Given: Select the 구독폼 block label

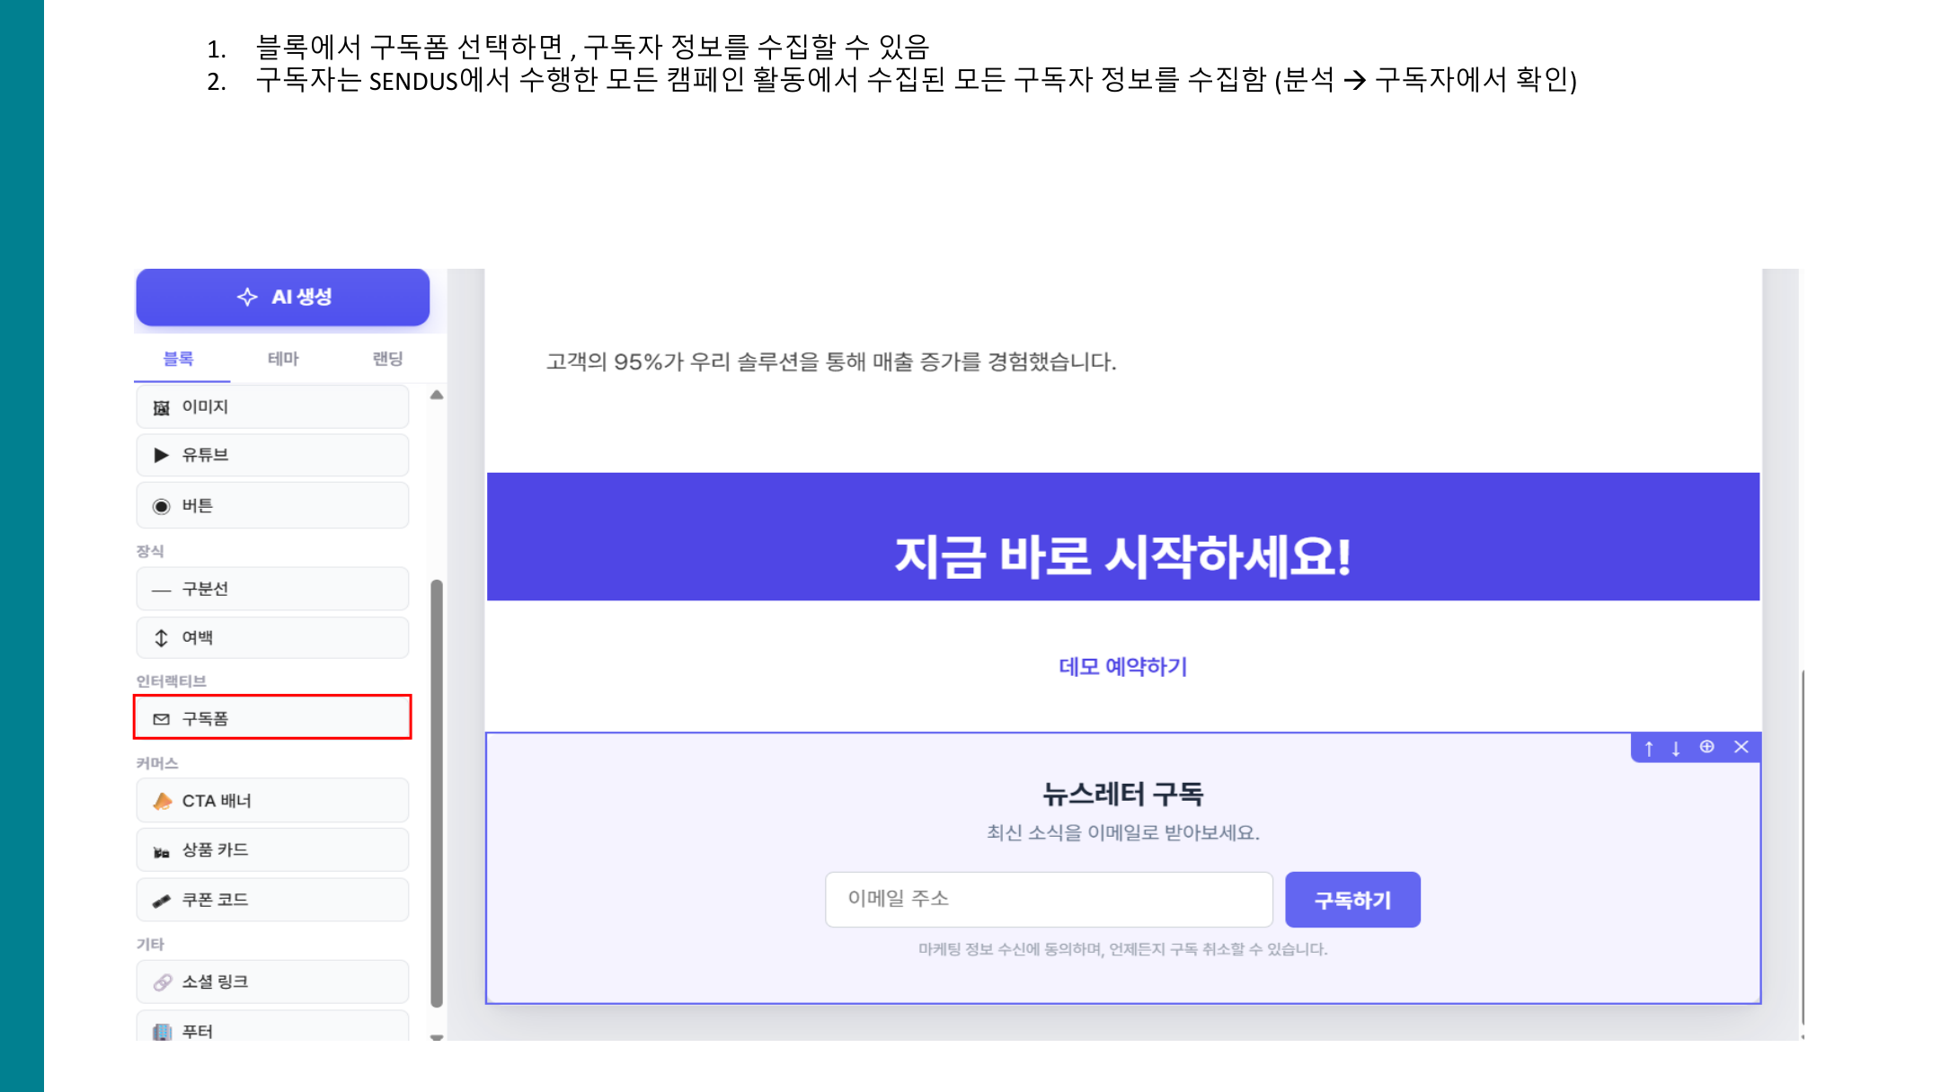Looking at the screenshot, I should click(x=205, y=718).
